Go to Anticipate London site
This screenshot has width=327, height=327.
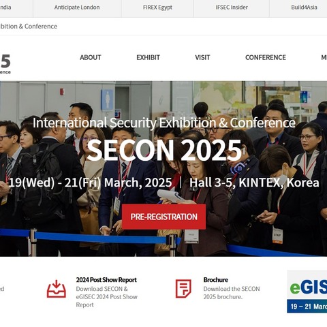[x=77, y=7]
